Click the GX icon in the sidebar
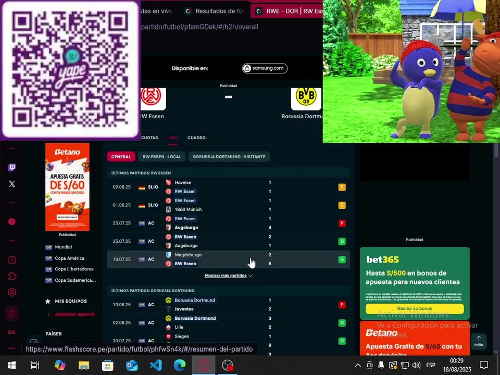This screenshot has width=500, height=375. point(11,332)
